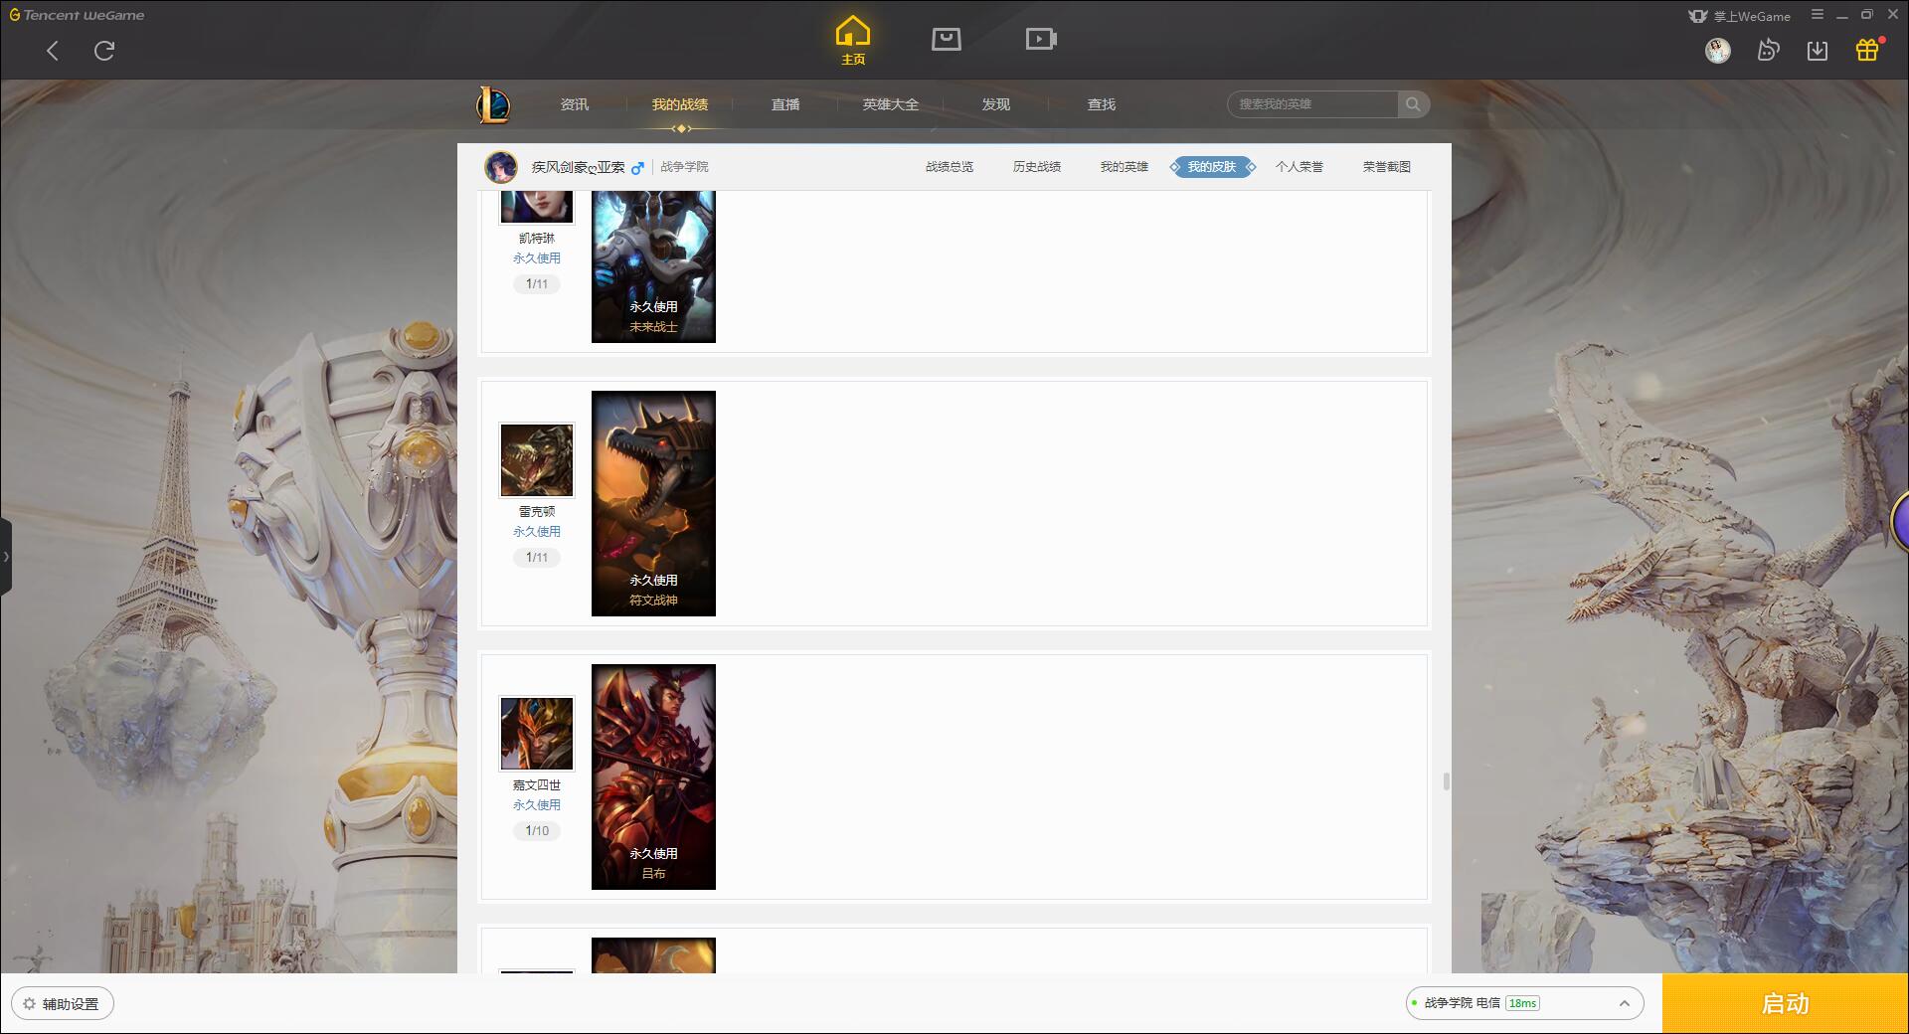This screenshot has height=1034, width=1909.
Task: Open the 战绩总览 section
Action: click(950, 167)
